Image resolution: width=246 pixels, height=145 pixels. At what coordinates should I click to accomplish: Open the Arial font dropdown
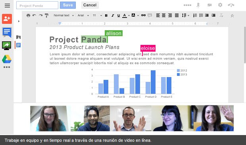pyautogui.click(x=83, y=15)
